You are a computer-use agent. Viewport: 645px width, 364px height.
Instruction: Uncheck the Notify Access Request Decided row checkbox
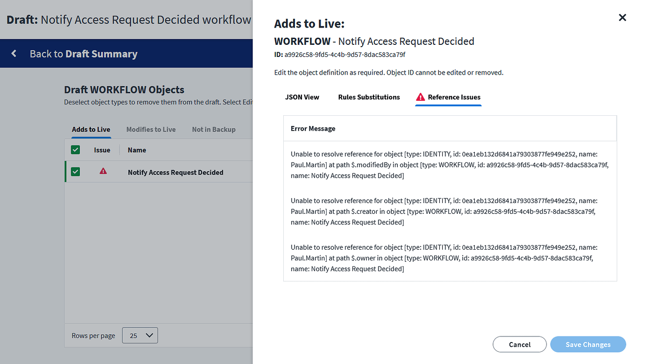coord(75,171)
